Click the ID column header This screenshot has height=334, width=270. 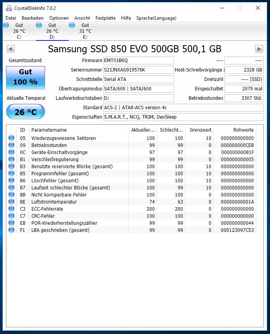22,130
